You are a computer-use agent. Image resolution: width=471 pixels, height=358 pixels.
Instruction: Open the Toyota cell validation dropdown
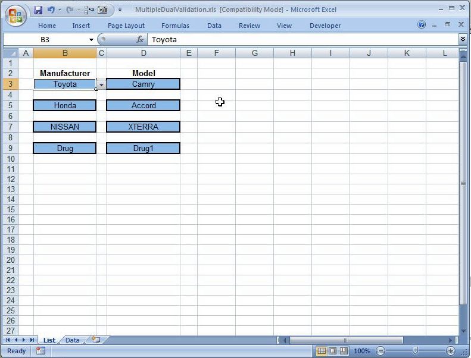click(101, 84)
